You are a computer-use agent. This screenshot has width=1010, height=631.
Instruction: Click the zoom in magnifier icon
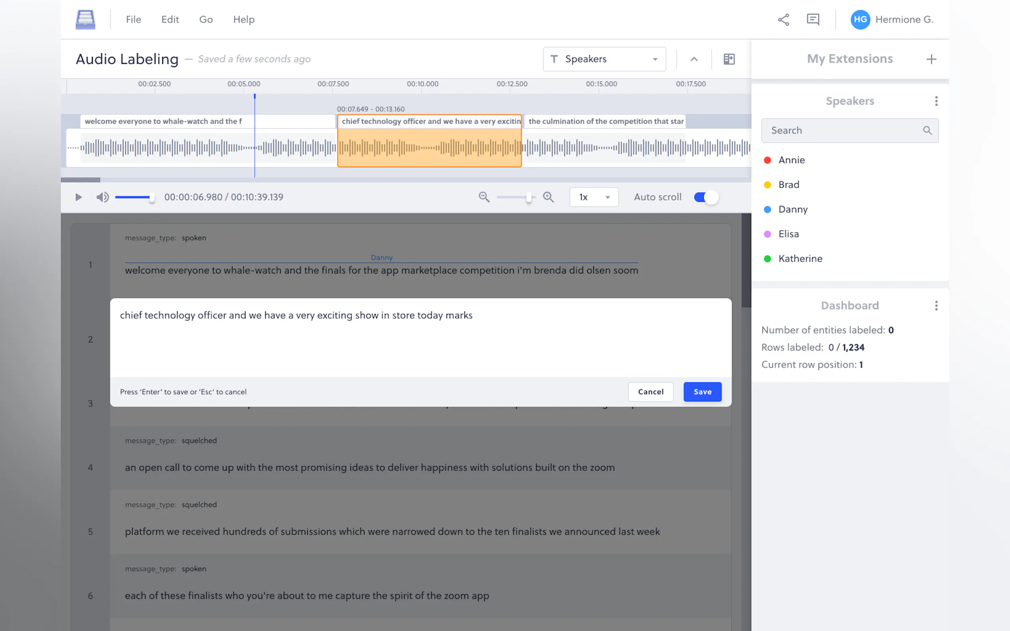tap(548, 197)
